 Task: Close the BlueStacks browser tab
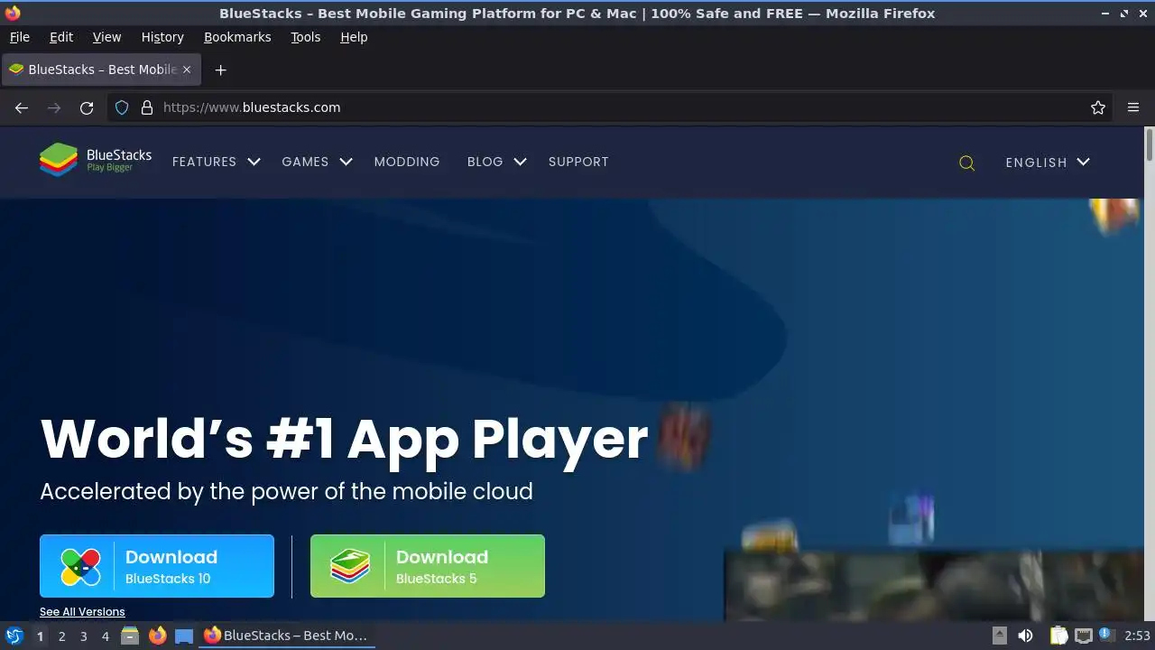(187, 70)
